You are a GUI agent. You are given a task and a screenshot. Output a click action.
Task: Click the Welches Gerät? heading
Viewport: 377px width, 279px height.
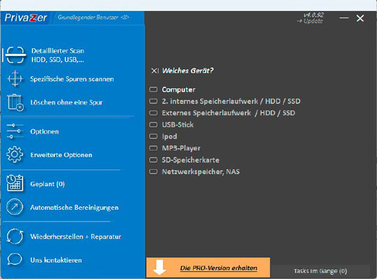click(188, 71)
